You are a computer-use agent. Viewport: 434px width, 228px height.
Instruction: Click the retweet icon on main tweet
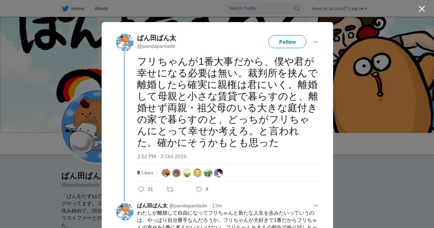(x=170, y=189)
